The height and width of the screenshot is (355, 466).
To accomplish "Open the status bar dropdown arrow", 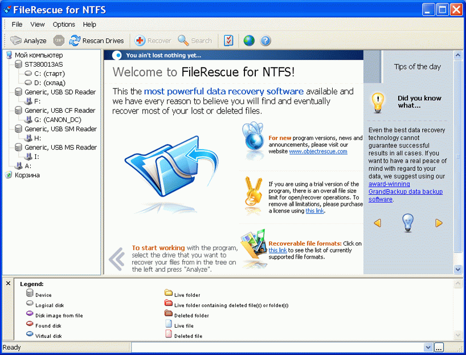I will point(428,347).
